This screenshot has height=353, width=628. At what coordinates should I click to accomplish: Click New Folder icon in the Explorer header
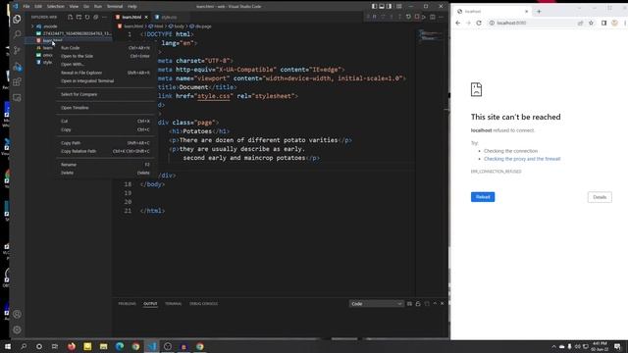click(x=78, y=18)
